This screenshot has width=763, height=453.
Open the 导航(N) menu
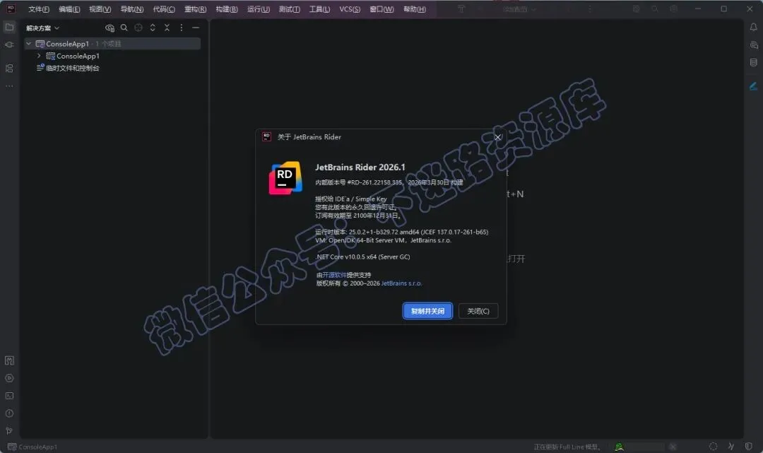click(x=132, y=9)
